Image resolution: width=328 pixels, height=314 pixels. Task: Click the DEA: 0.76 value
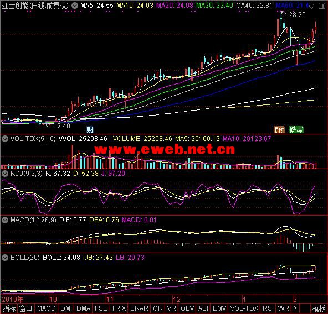104,220
